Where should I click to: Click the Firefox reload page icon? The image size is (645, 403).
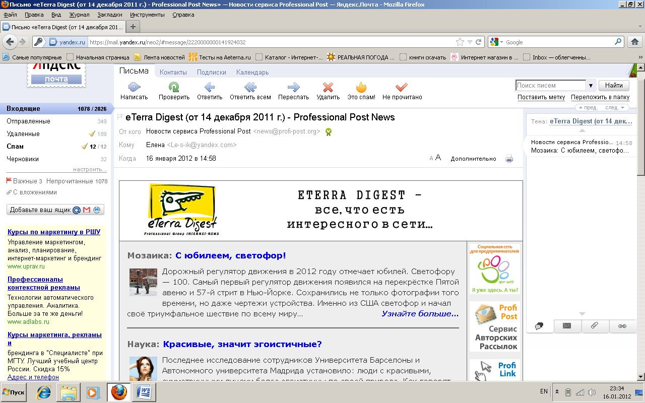point(478,42)
